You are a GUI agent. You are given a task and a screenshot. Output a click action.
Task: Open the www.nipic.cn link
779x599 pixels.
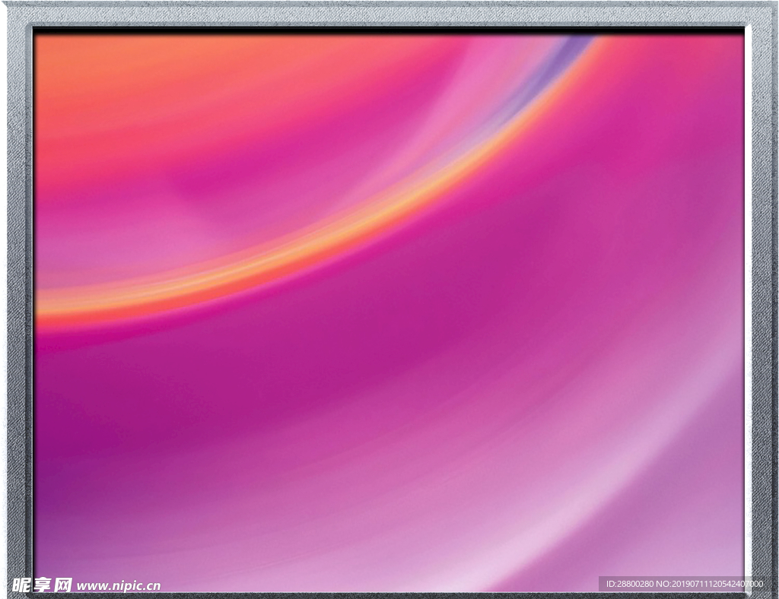pos(119,586)
